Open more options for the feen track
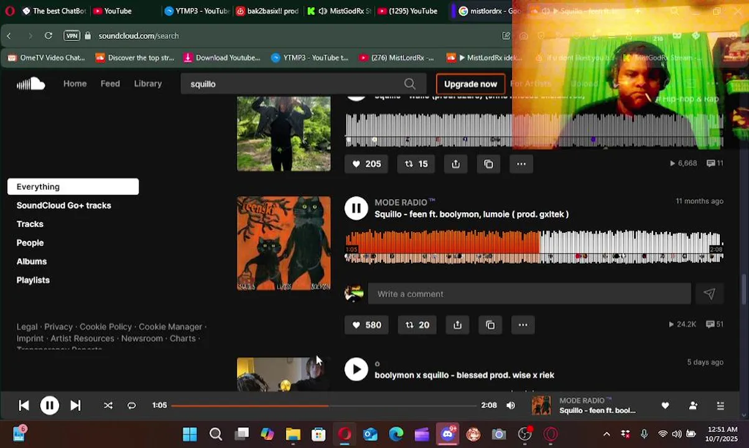749x448 pixels. tap(523, 325)
